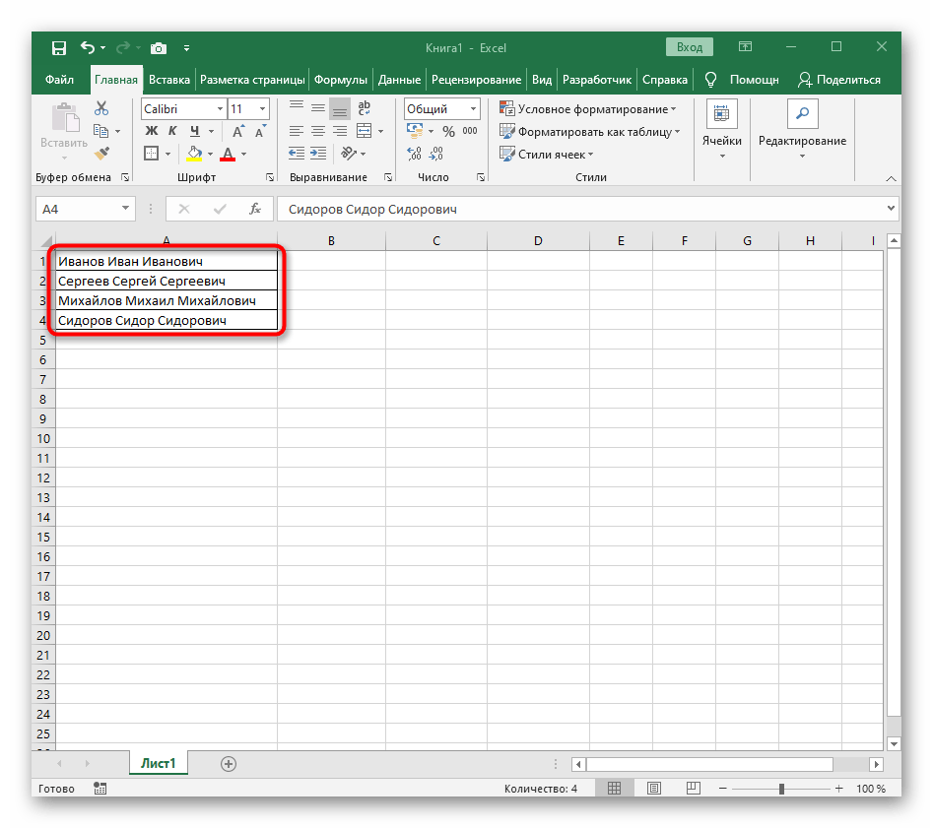Image resolution: width=933 pixels, height=828 pixels.
Task: Click the Поделиться share button
Action: coord(839,80)
